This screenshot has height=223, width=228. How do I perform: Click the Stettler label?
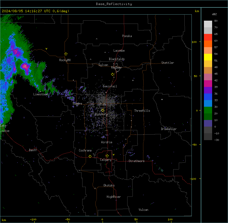tap(168, 63)
